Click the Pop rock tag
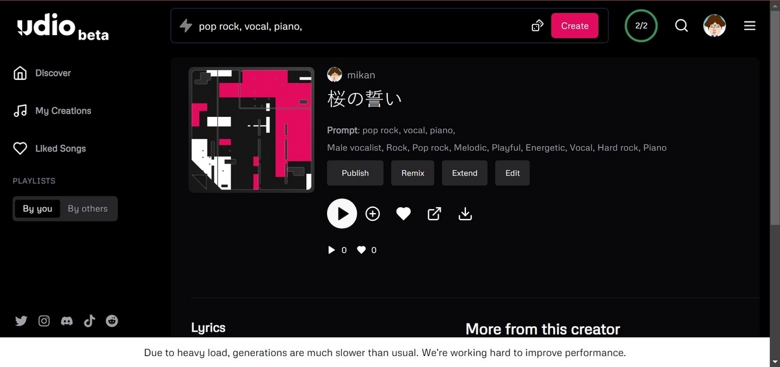Viewport: 780px width, 367px height. 431,147
